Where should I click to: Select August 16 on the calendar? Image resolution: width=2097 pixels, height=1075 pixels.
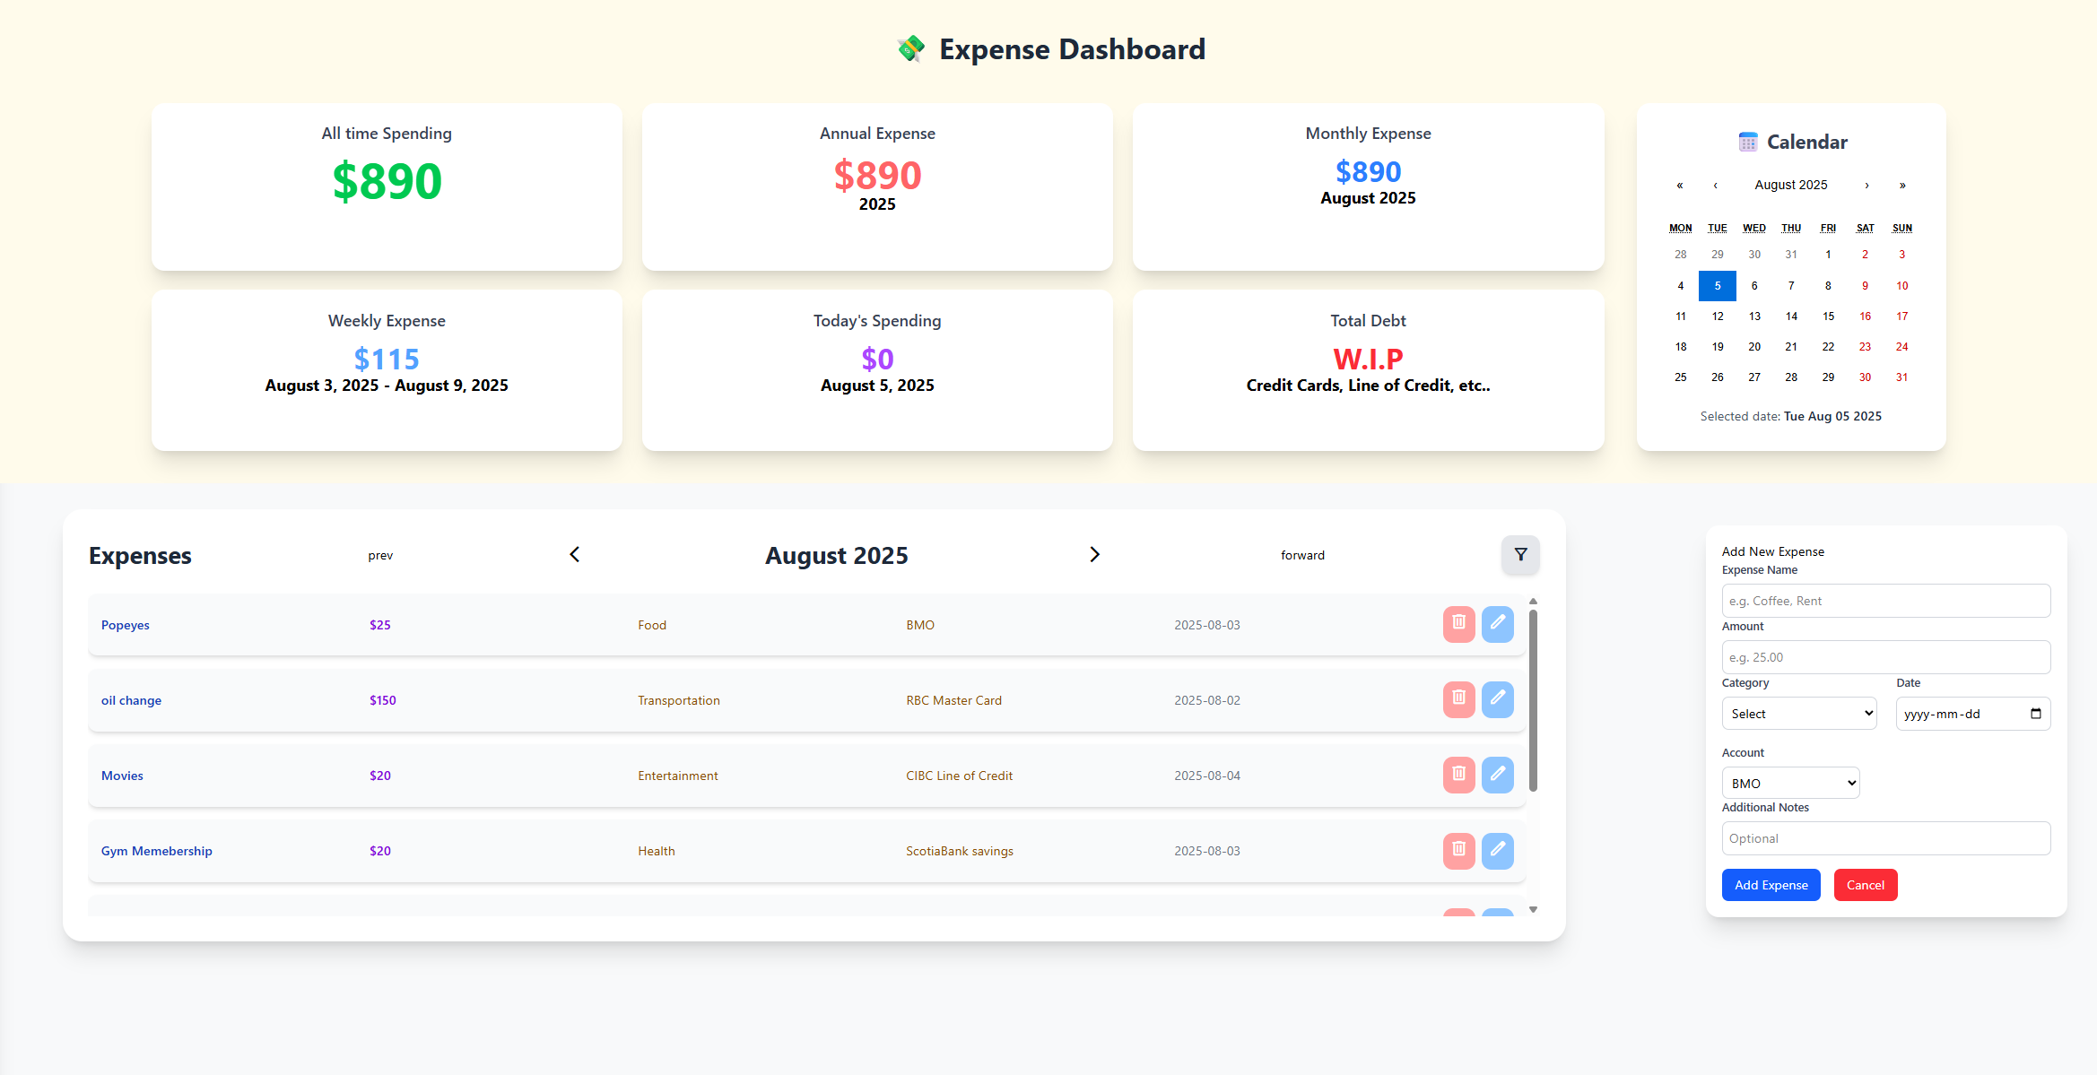tap(1865, 316)
